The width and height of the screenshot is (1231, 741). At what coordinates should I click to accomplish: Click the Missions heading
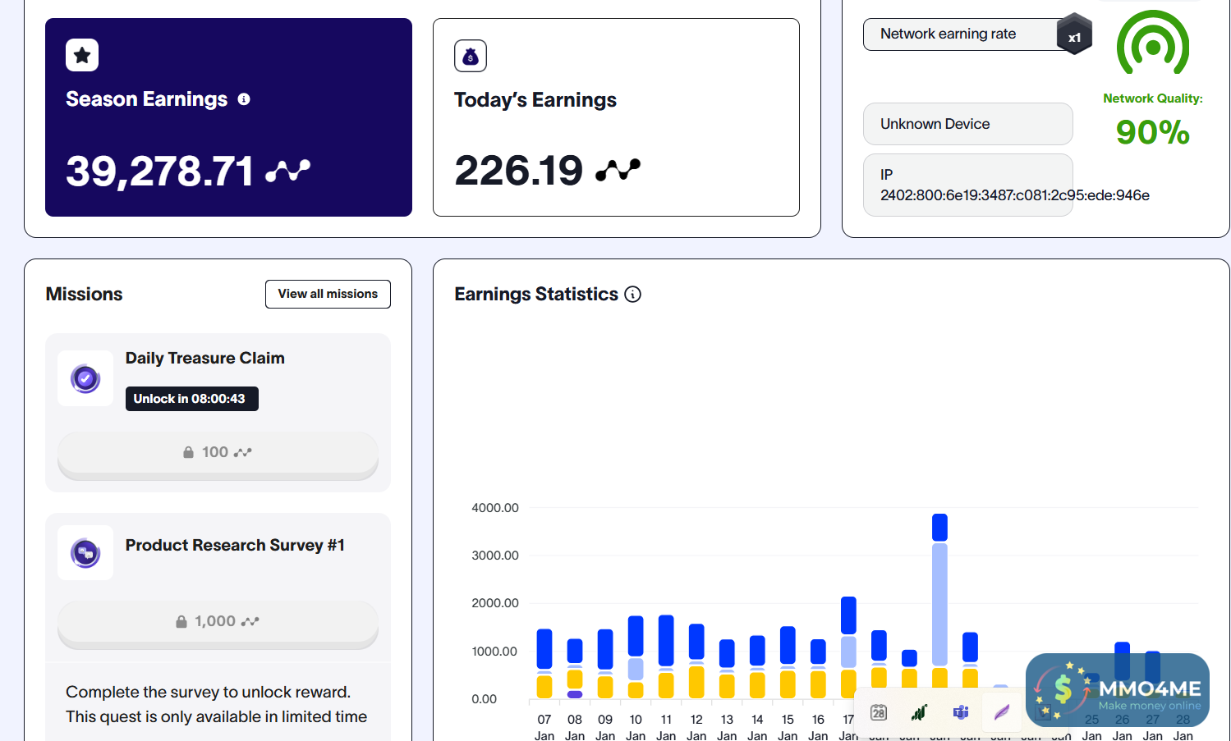[x=84, y=294]
